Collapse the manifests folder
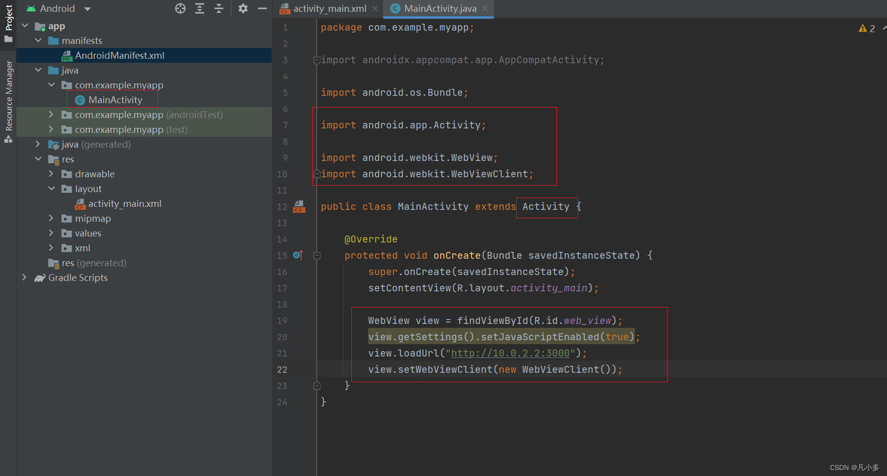The width and height of the screenshot is (887, 476). click(x=38, y=40)
